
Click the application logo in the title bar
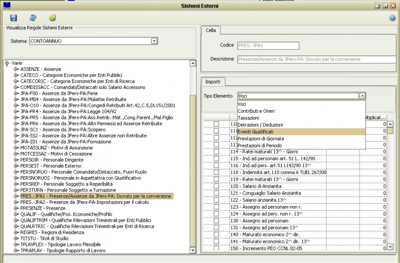[x=6, y=6]
